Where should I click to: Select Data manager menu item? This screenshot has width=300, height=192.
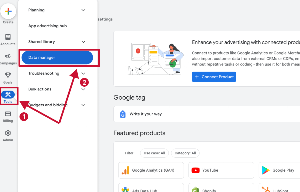tap(57, 58)
